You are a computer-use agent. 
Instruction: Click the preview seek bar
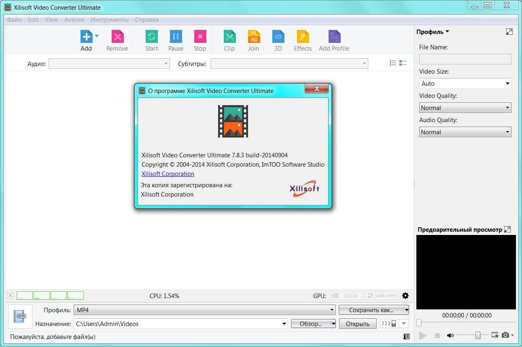point(466,323)
